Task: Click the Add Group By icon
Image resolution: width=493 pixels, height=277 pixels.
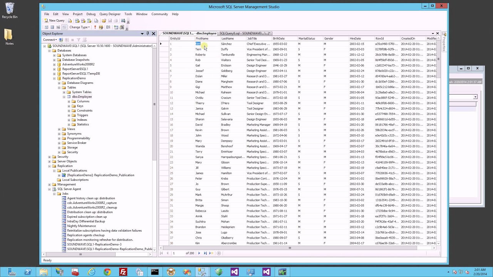Action: coord(108,27)
